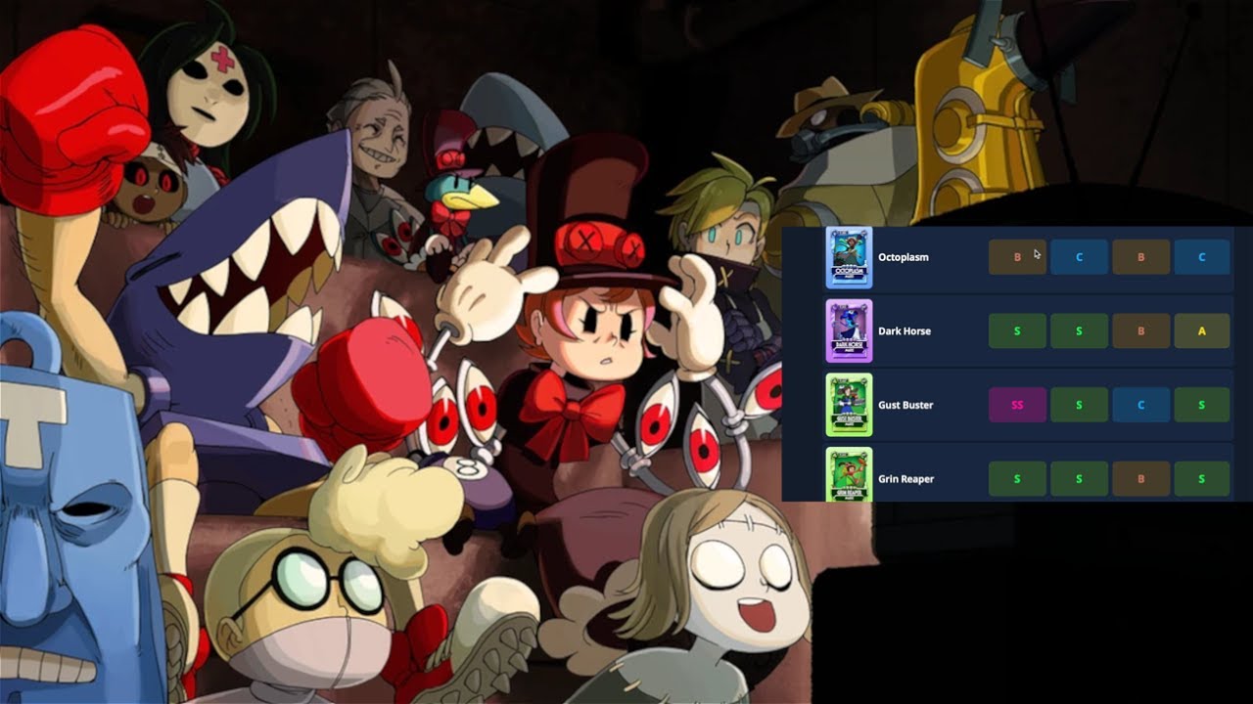Screen dimensions: 1253x704
Task: Click the B tier cell in Grin Reaper row
Action: tap(1140, 479)
